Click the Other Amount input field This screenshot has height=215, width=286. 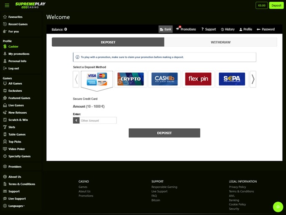(x=98, y=120)
